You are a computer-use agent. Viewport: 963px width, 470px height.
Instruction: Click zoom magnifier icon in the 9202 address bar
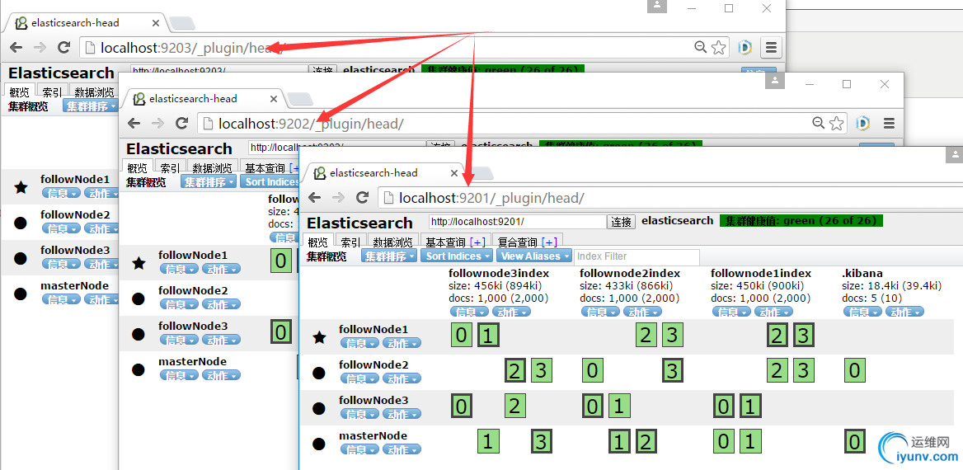pos(818,123)
